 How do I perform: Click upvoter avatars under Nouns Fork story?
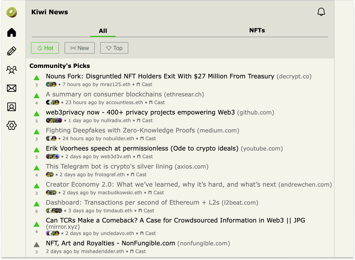(51, 85)
